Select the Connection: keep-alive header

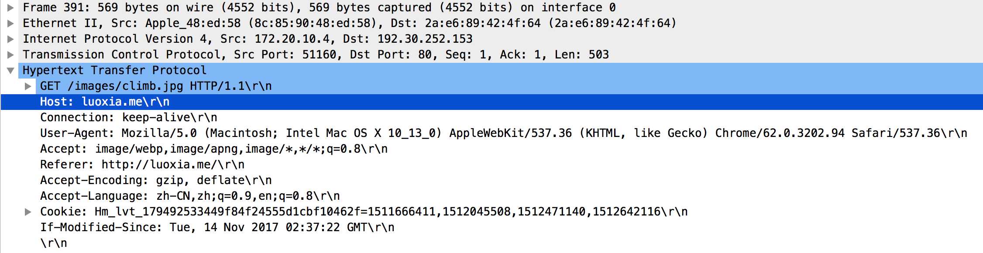(128, 117)
